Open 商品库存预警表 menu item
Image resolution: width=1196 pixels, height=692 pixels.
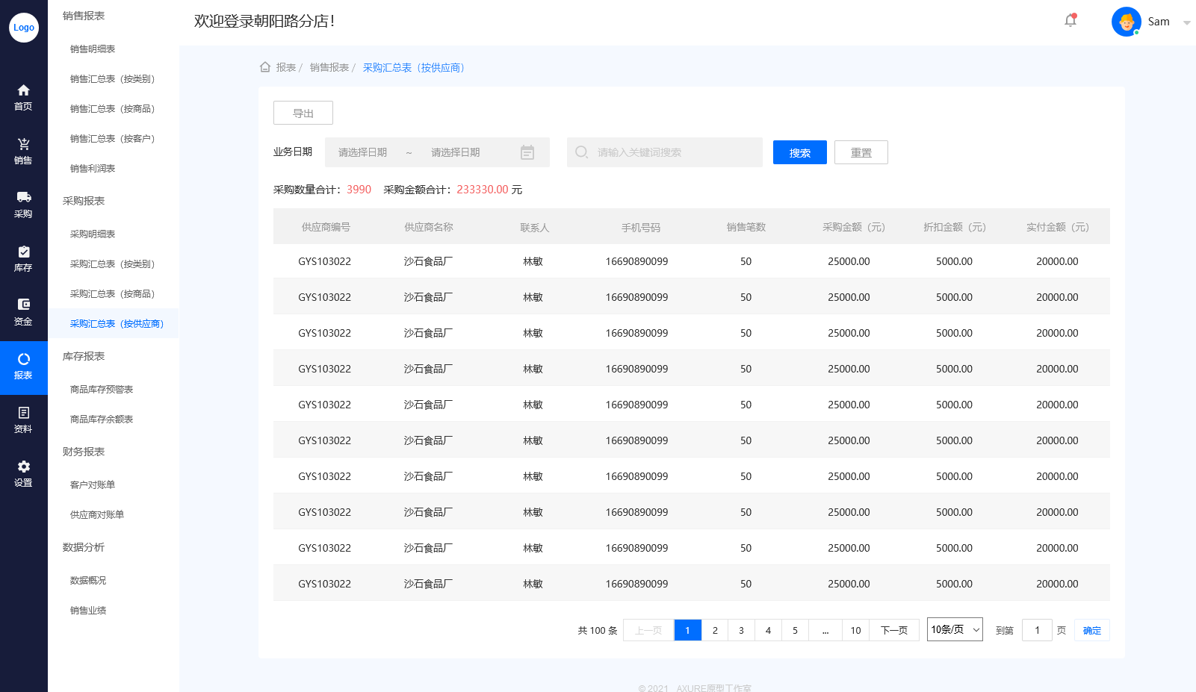[102, 390]
